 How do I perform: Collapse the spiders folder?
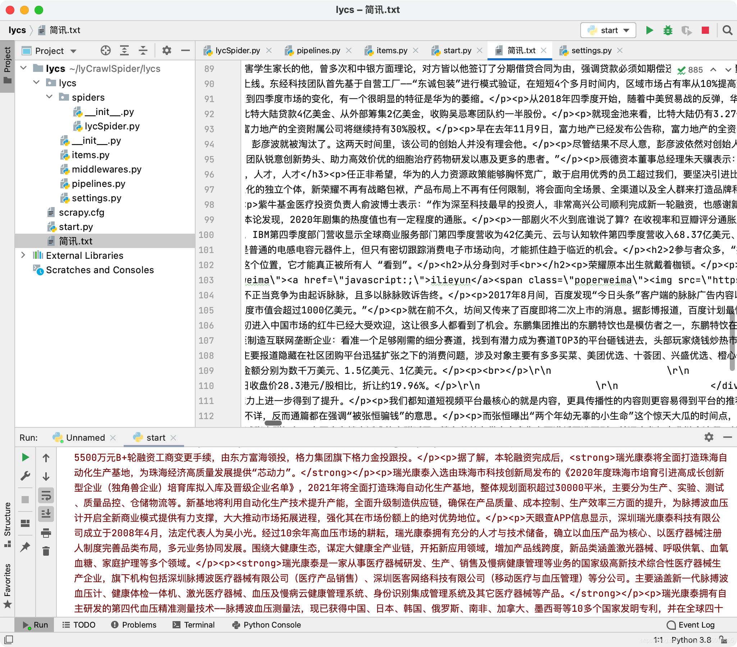point(49,97)
